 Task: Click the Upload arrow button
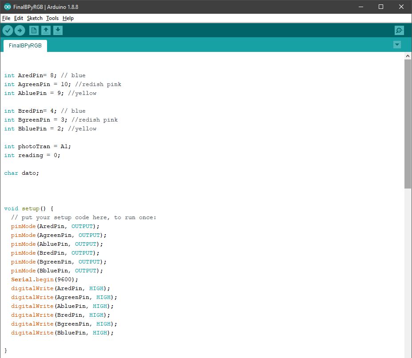pos(20,31)
